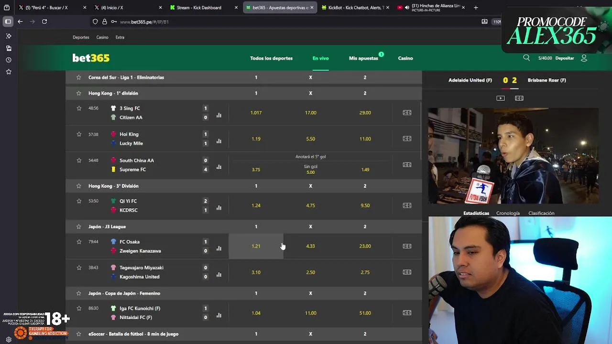612x344 pixels.
Task: Go to Casino from main nav
Action: coord(405,58)
